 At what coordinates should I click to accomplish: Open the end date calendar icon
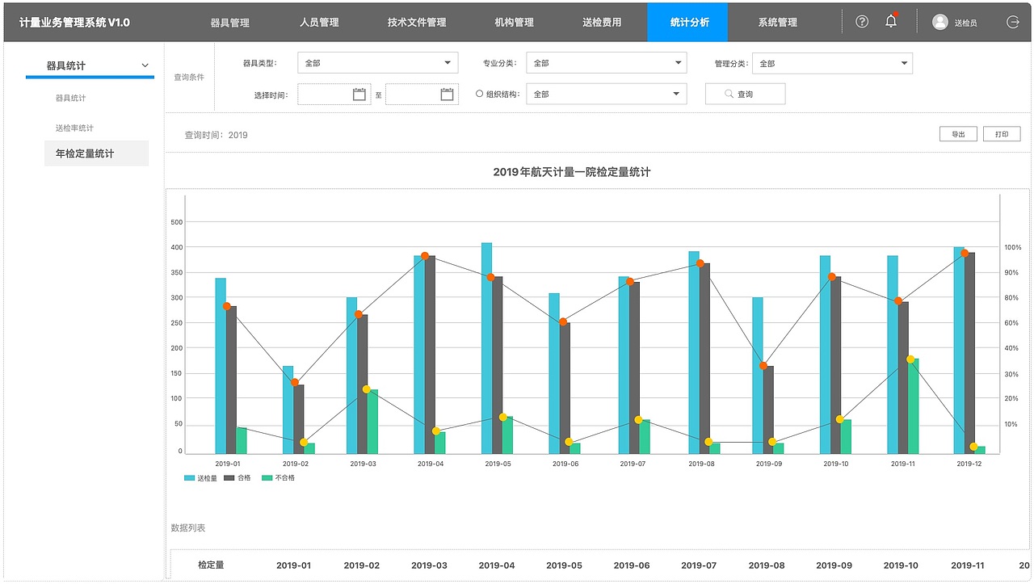click(447, 95)
